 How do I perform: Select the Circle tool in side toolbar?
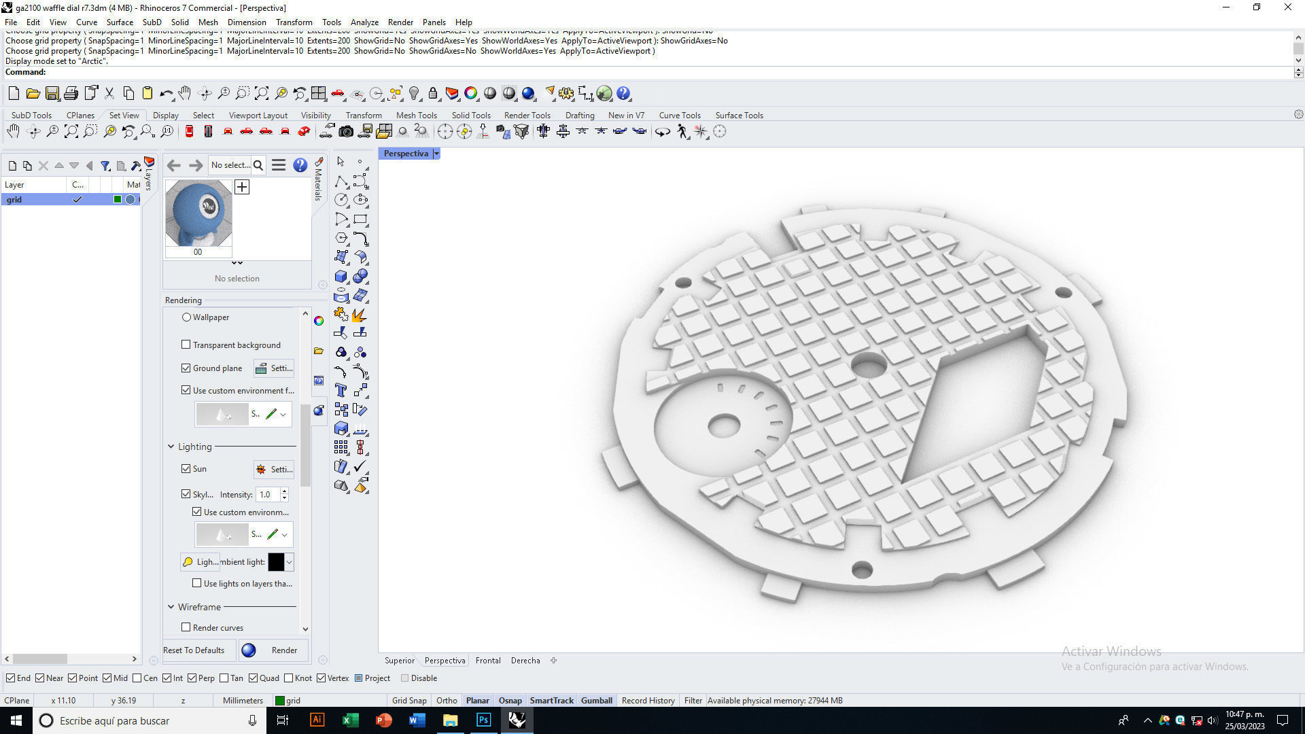point(341,200)
